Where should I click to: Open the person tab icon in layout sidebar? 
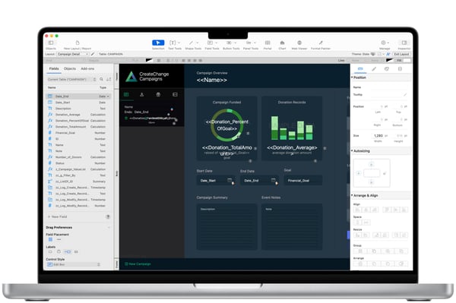[x=141, y=94]
